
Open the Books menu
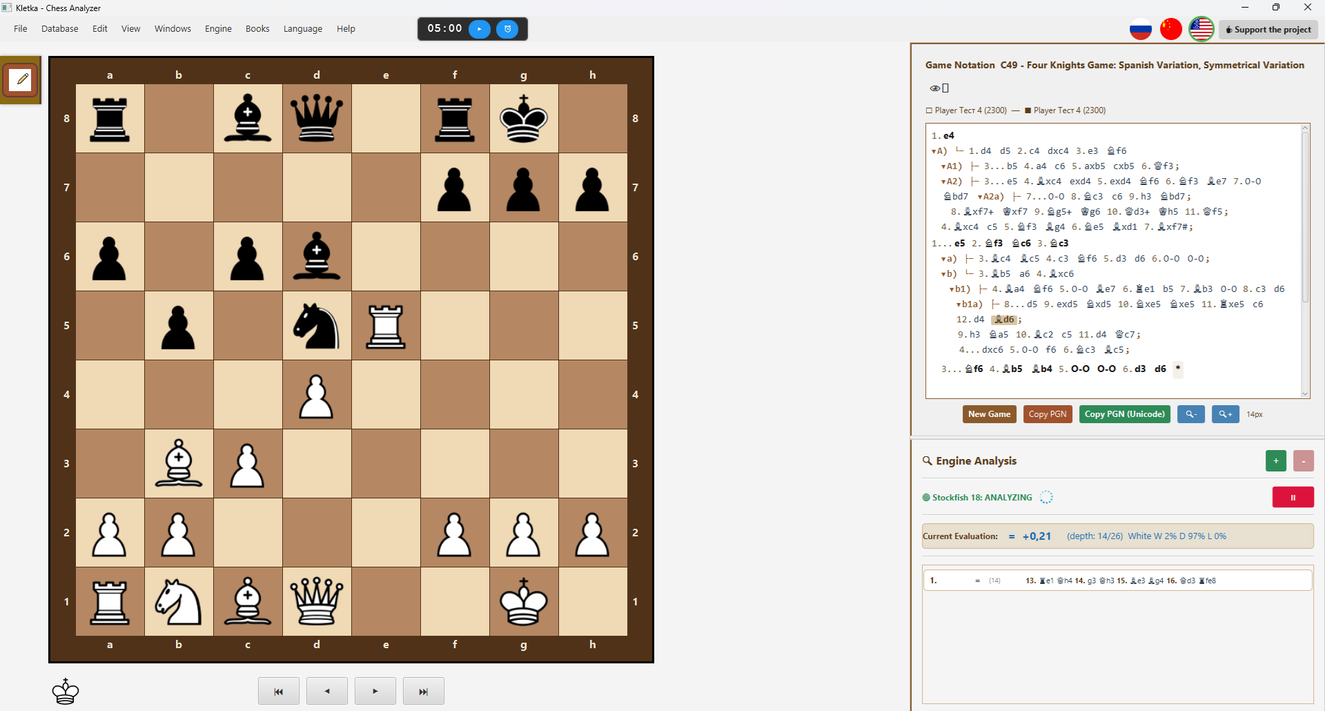[x=257, y=29]
